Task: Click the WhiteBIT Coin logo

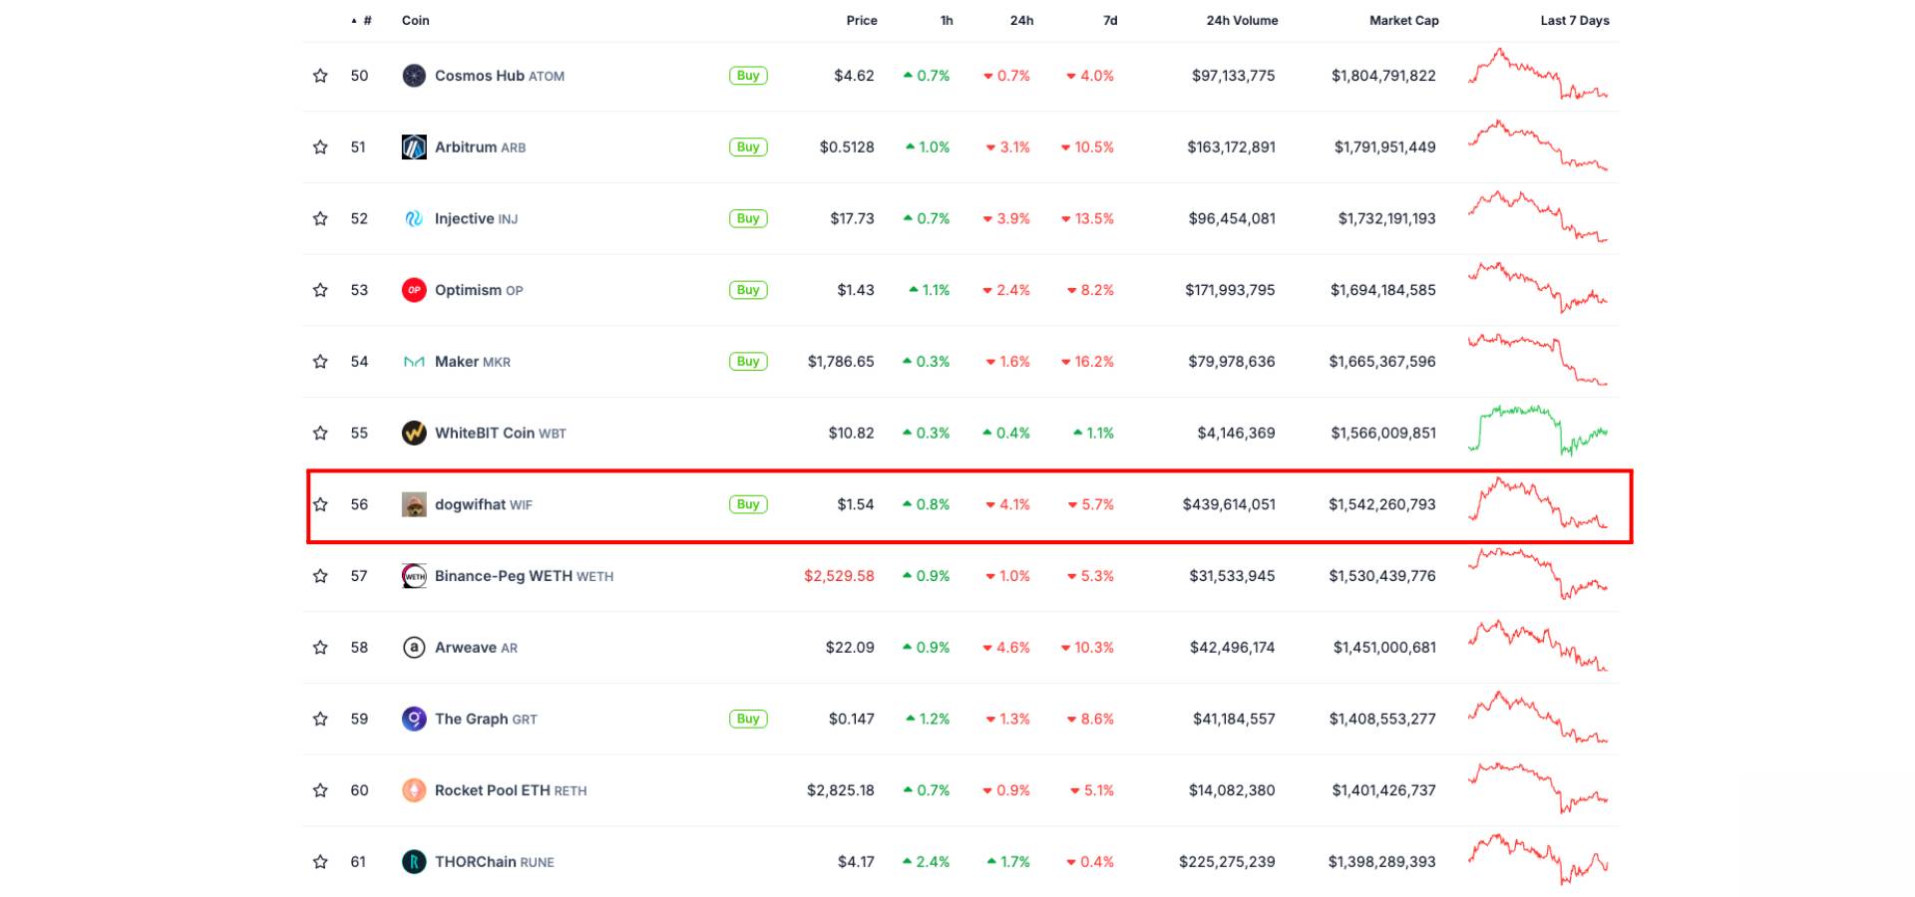Action: [414, 433]
